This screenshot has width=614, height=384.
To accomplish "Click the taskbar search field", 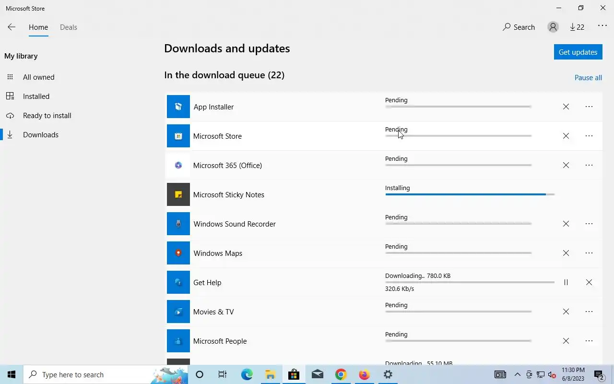I will (x=106, y=375).
